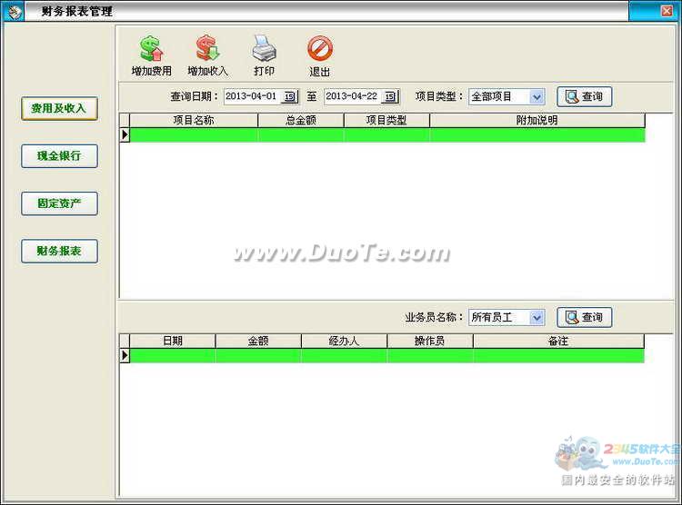
Task: Click row indicator arrow in lower table
Action: click(125, 355)
